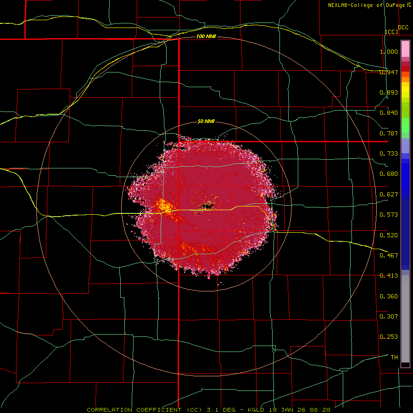
Task: Click the 0.307 legend value
Action: point(389,317)
